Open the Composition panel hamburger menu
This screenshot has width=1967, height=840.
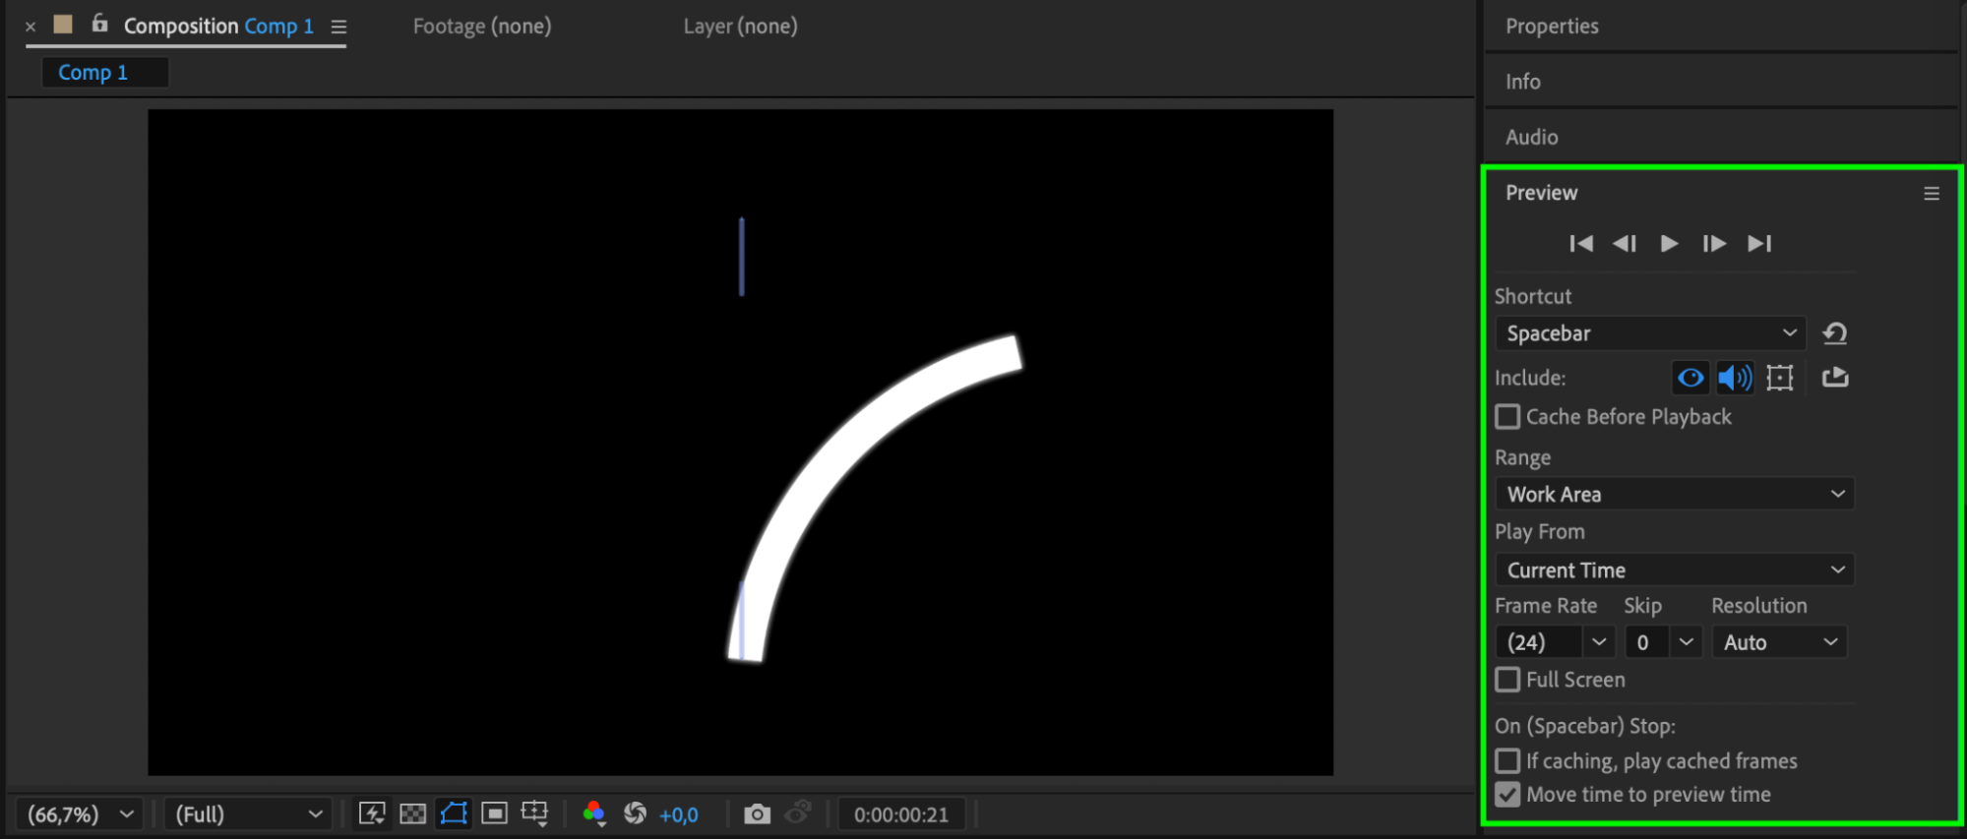338,27
